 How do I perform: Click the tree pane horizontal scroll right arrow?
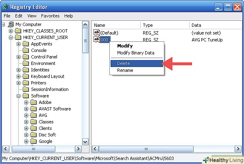(x=78, y=149)
